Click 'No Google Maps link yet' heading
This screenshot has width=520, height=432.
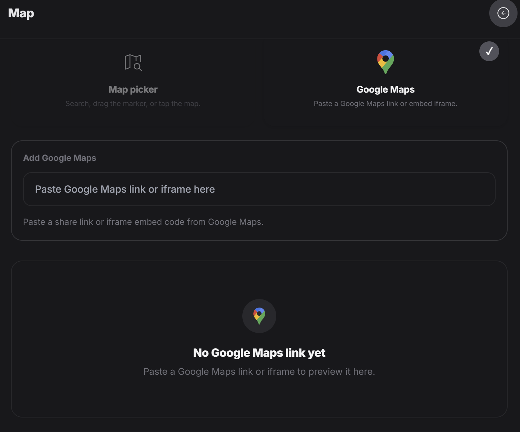tap(259, 352)
